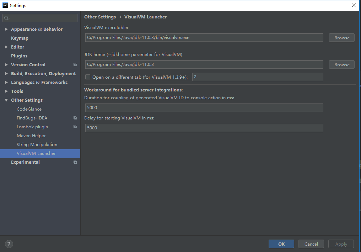Click "Other Settings" in the breadcrumb
This screenshot has width=361, height=252.
click(99, 17)
